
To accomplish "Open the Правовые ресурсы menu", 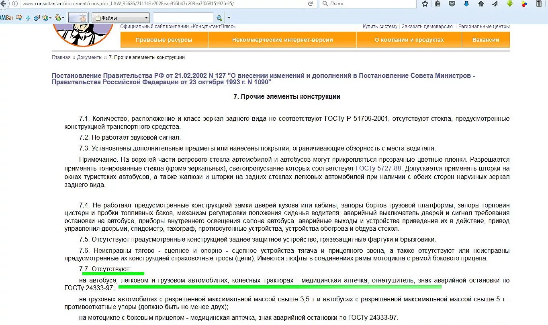I will click(164, 40).
